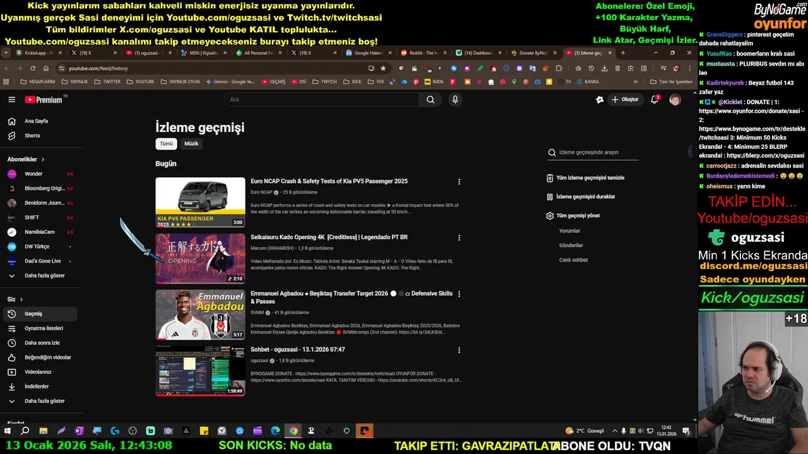Start voice search with the microphone
This screenshot has height=454, width=808.
(x=454, y=100)
